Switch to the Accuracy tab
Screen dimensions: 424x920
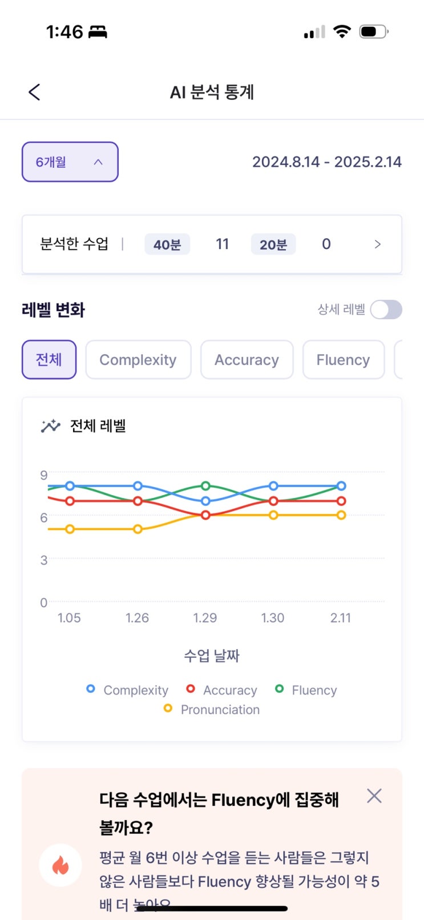pos(247,360)
